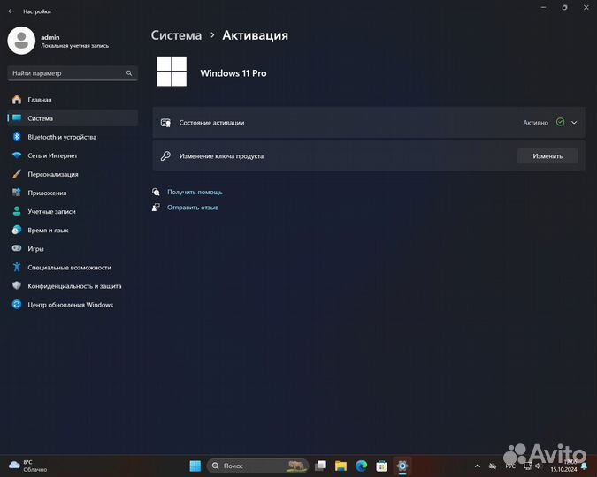
Task: Click the taskbar Поиск search box
Action: point(257,466)
